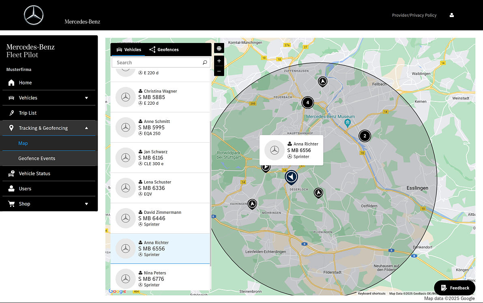The width and height of the screenshot is (483, 303).
Task: Click the search magnifier icon
Action: click(x=205, y=62)
